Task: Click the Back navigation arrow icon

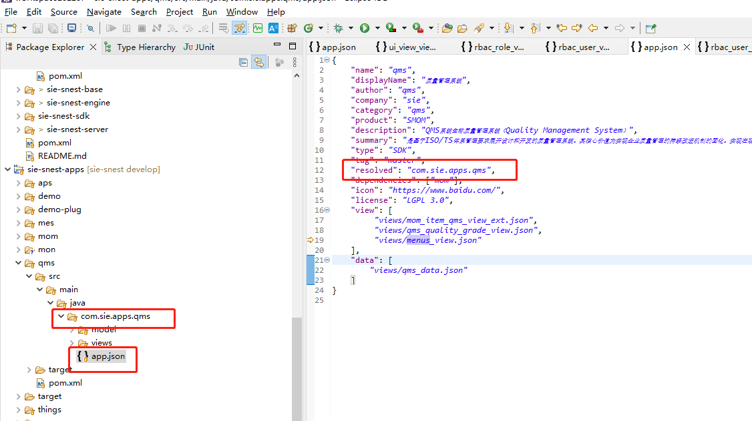Action: pyautogui.click(x=592, y=28)
